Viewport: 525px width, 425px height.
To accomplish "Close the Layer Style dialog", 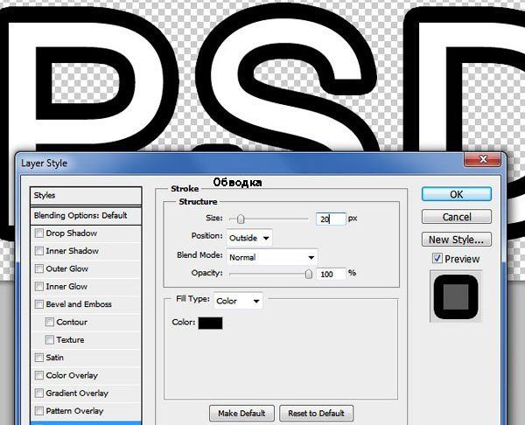I will tap(483, 160).
